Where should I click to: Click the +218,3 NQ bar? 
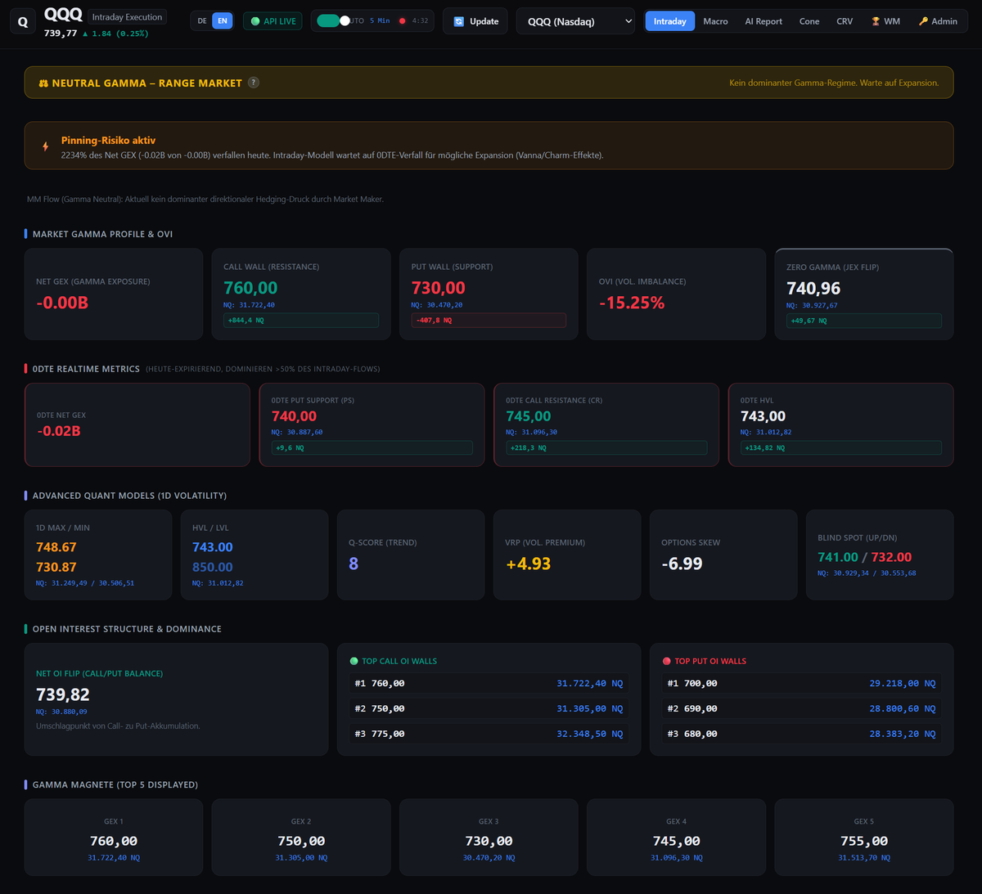pos(606,448)
